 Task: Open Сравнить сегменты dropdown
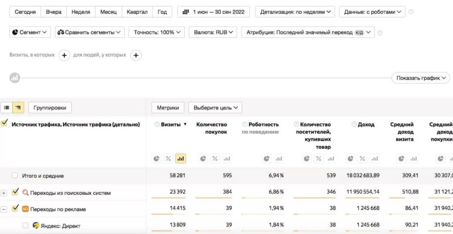point(89,32)
